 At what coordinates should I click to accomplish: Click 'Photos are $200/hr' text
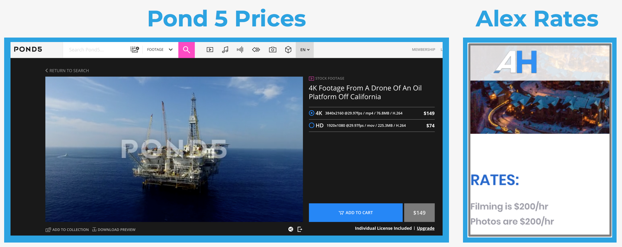point(512,221)
